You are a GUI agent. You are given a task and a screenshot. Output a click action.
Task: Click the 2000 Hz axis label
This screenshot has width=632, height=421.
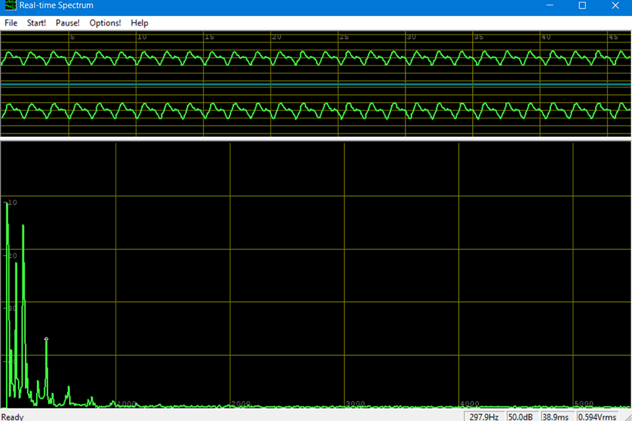coord(241,404)
